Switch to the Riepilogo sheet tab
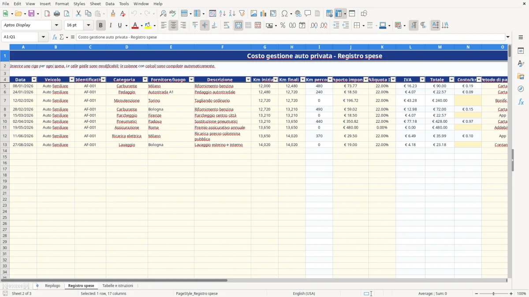 (52, 286)
